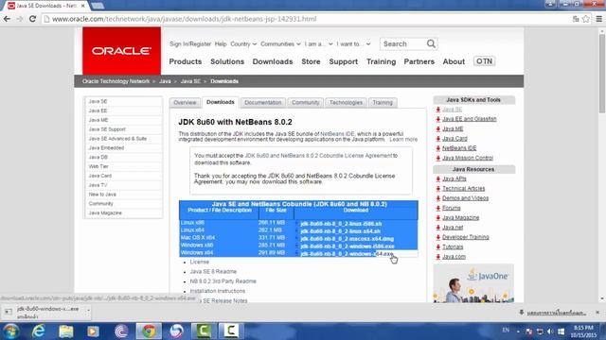The height and width of the screenshot is (340, 606).
Task: Open the About menu
Action: (x=454, y=61)
